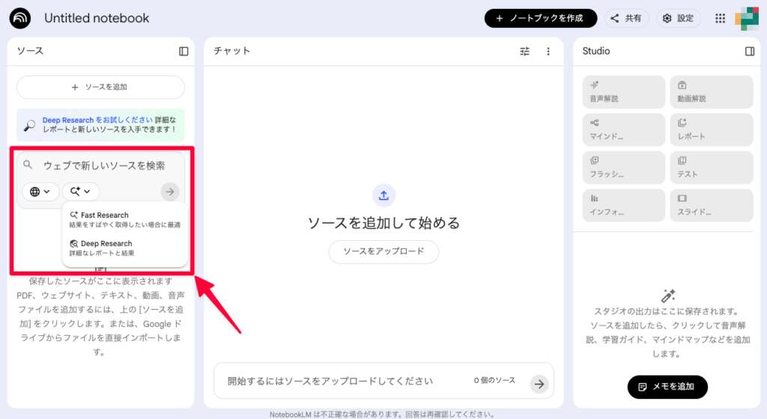
Task: Generate a マインド... mind map
Action: click(624, 129)
